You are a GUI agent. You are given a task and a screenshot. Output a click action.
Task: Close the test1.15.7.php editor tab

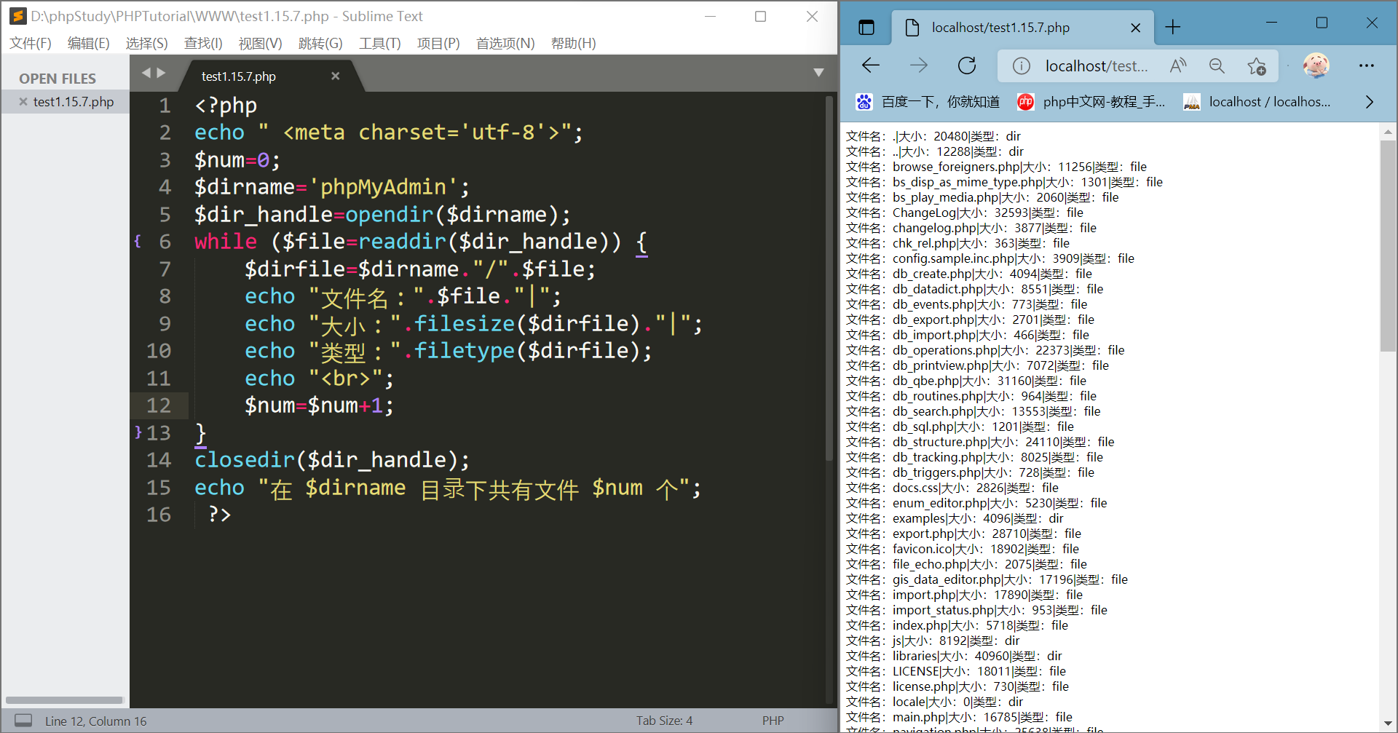tap(336, 76)
